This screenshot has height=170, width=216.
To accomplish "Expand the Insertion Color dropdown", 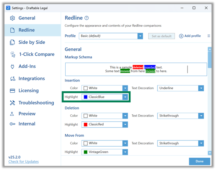I will tap(125, 88).
